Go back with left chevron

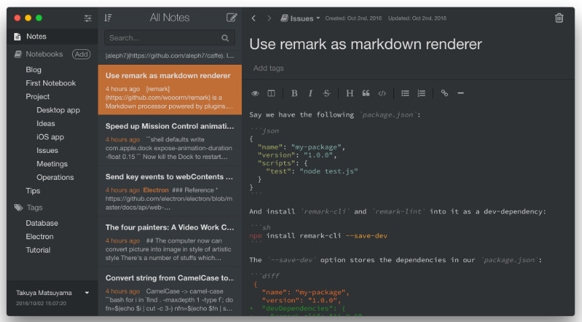[253, 18]
